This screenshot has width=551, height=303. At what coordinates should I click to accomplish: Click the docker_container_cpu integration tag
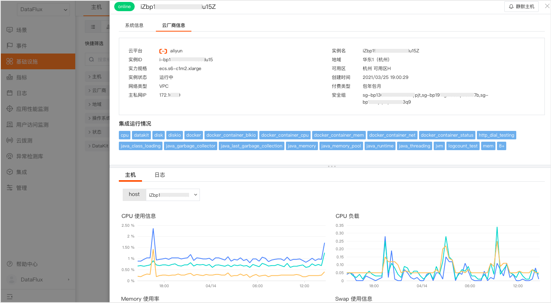coord(285,135)
